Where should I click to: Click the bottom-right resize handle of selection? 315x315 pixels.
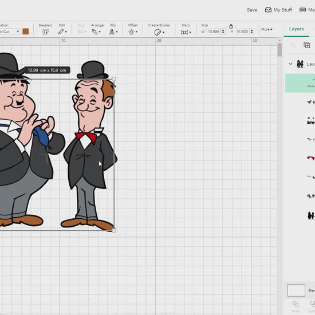[x=114, y=230]
